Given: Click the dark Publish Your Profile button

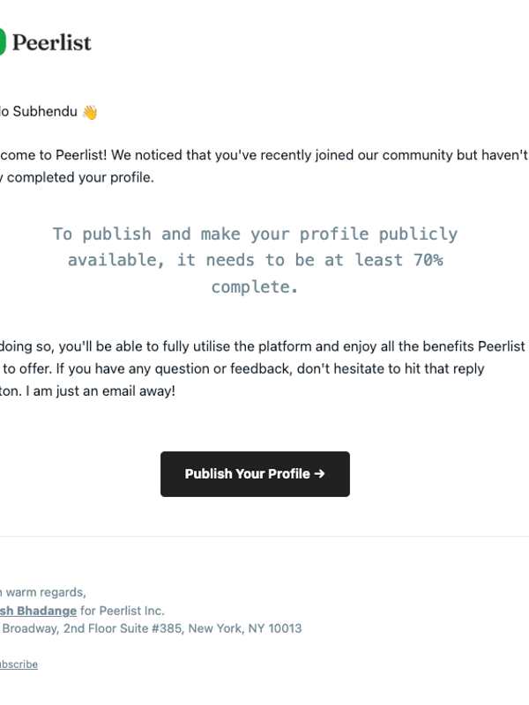Looking at the screenshot, I should [x=255, y=473].
